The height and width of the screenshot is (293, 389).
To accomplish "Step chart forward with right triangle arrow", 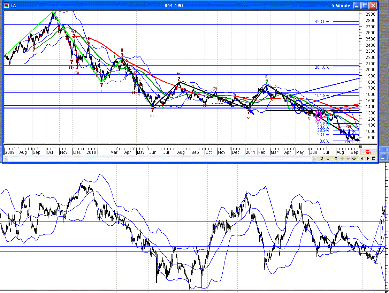I will 368,158.
